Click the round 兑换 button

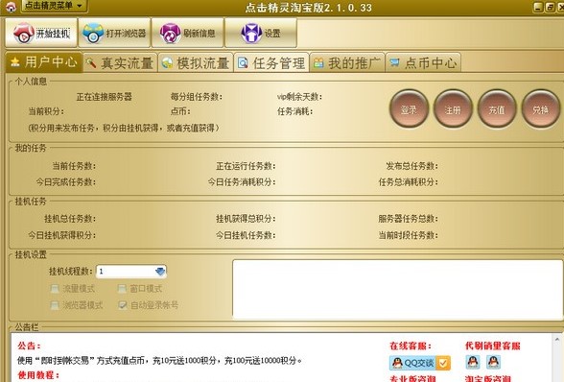point(541,108)
